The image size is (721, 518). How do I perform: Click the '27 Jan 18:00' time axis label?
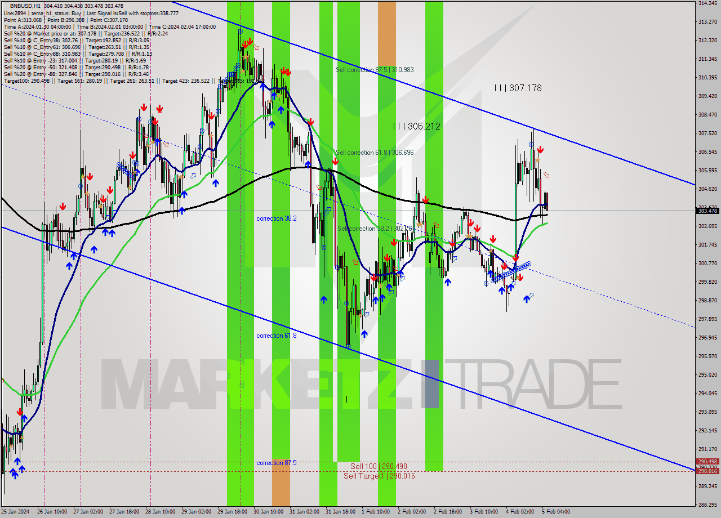(124, 512)
